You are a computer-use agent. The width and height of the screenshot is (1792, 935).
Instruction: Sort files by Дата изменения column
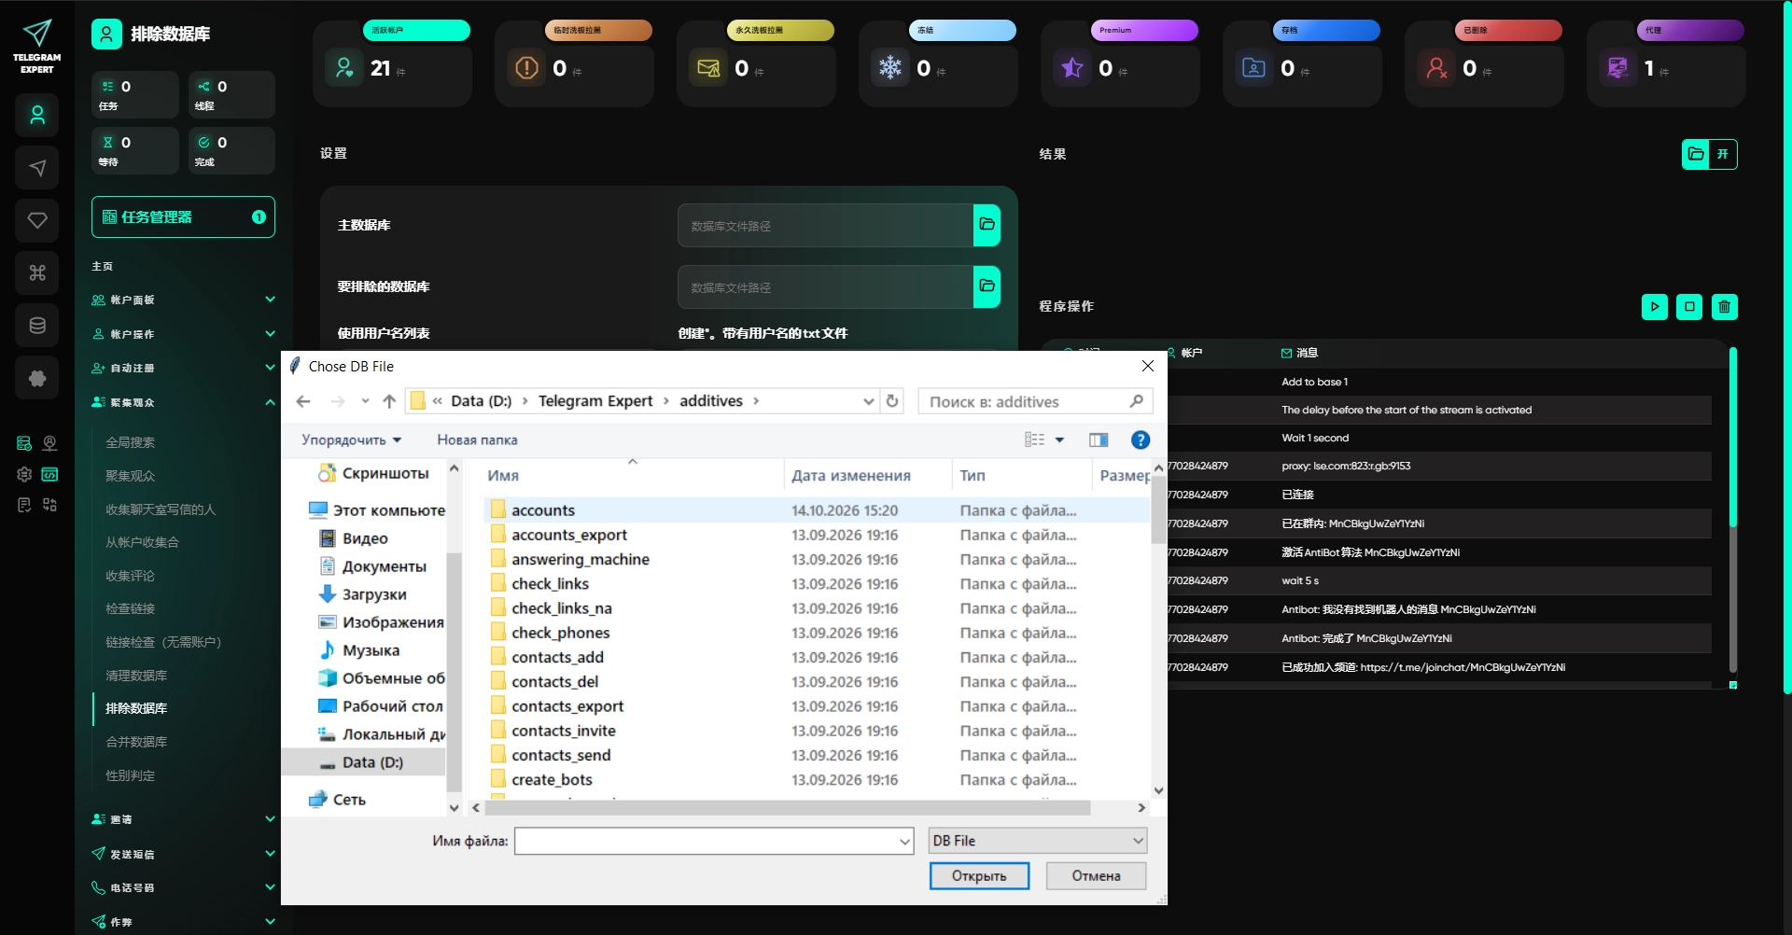pyautogui.click(x=851, y=476)
